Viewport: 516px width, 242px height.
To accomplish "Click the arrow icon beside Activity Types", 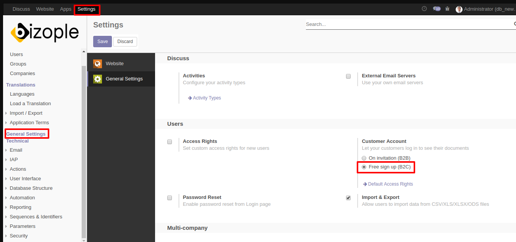I will point(190,98).
